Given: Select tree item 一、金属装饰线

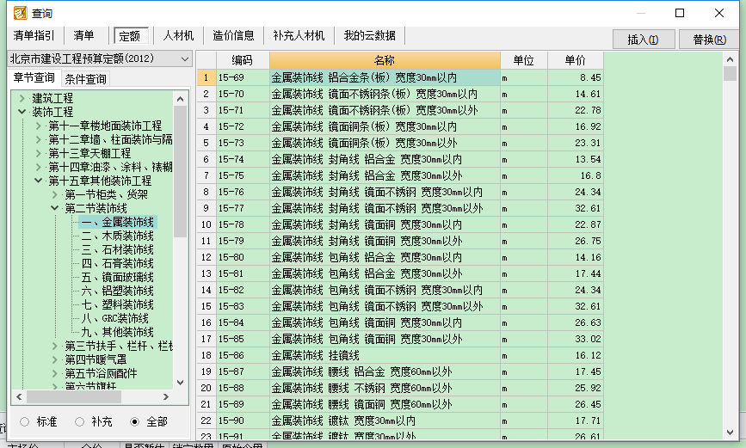Looking at the screenshot, I should 118,222.
